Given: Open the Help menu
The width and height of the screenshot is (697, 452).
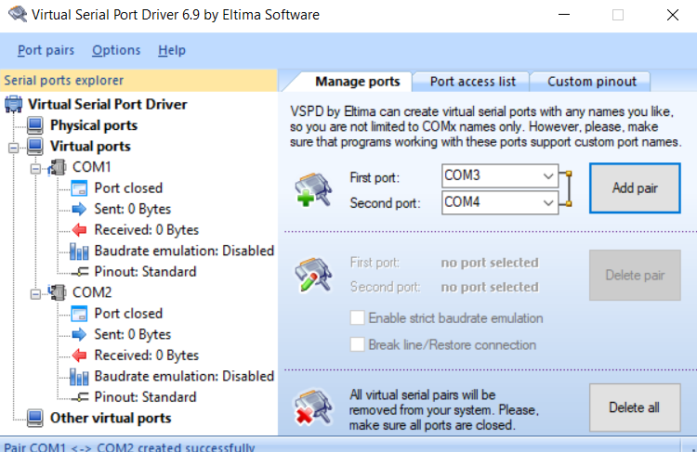Looking at the screenshot, I should 172,50.
